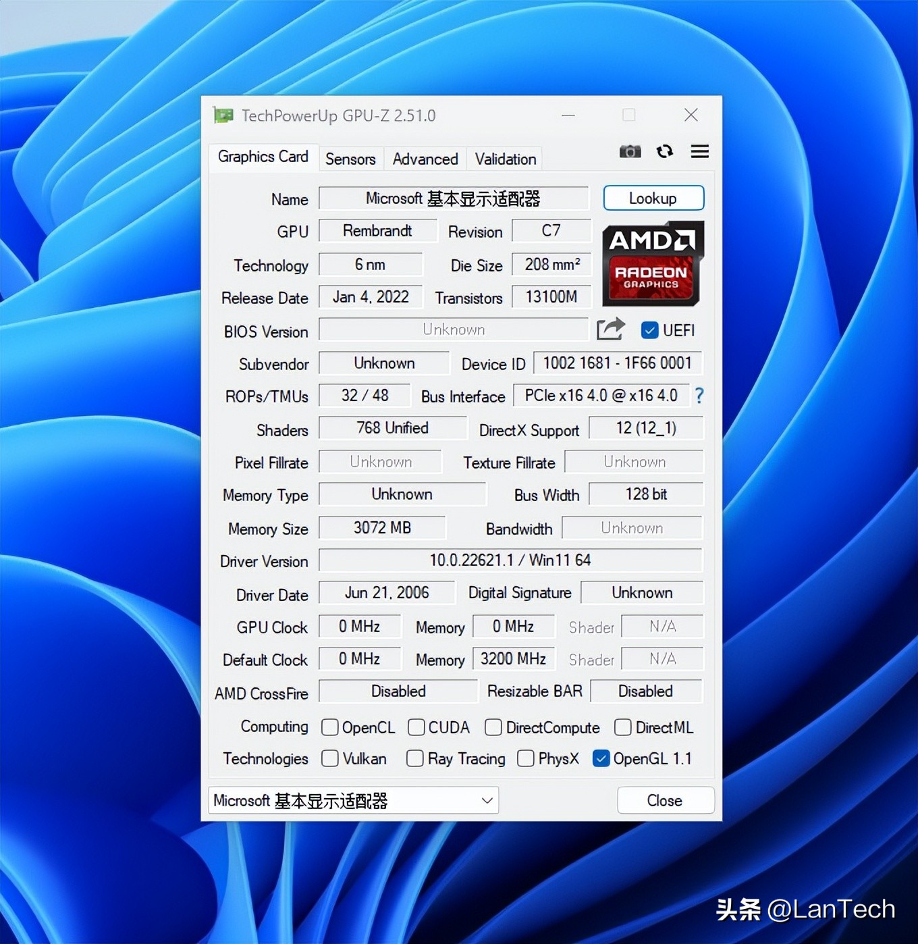The image size is (918, 944).
Task: Switch to the Graphics Card tab
Action: 263,157
